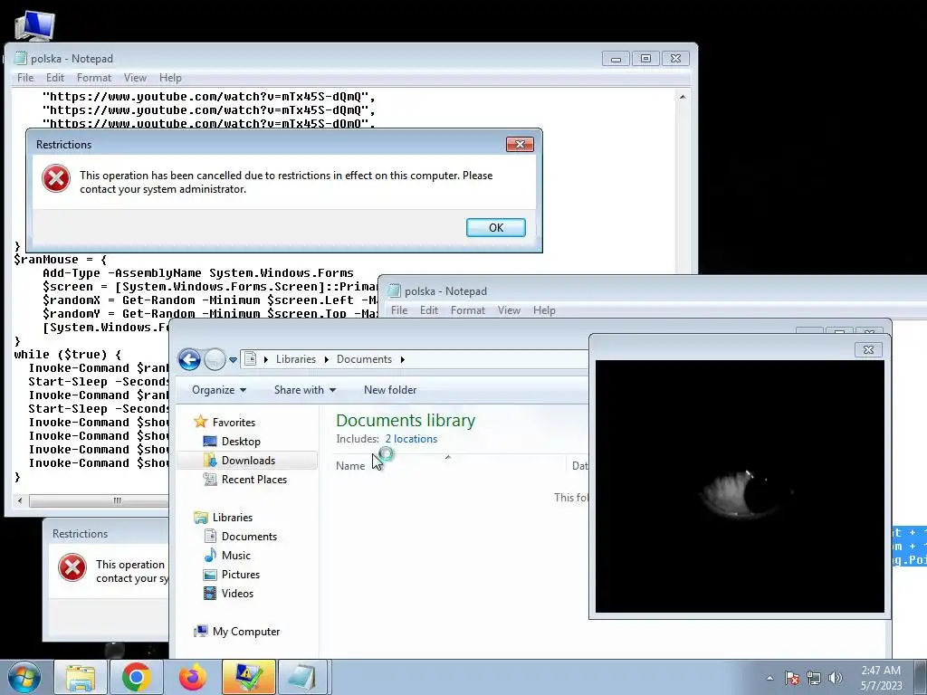Open File menu in second polska Notepad
The height and width of the screenshot is (695, 927).
click(399, 310)
